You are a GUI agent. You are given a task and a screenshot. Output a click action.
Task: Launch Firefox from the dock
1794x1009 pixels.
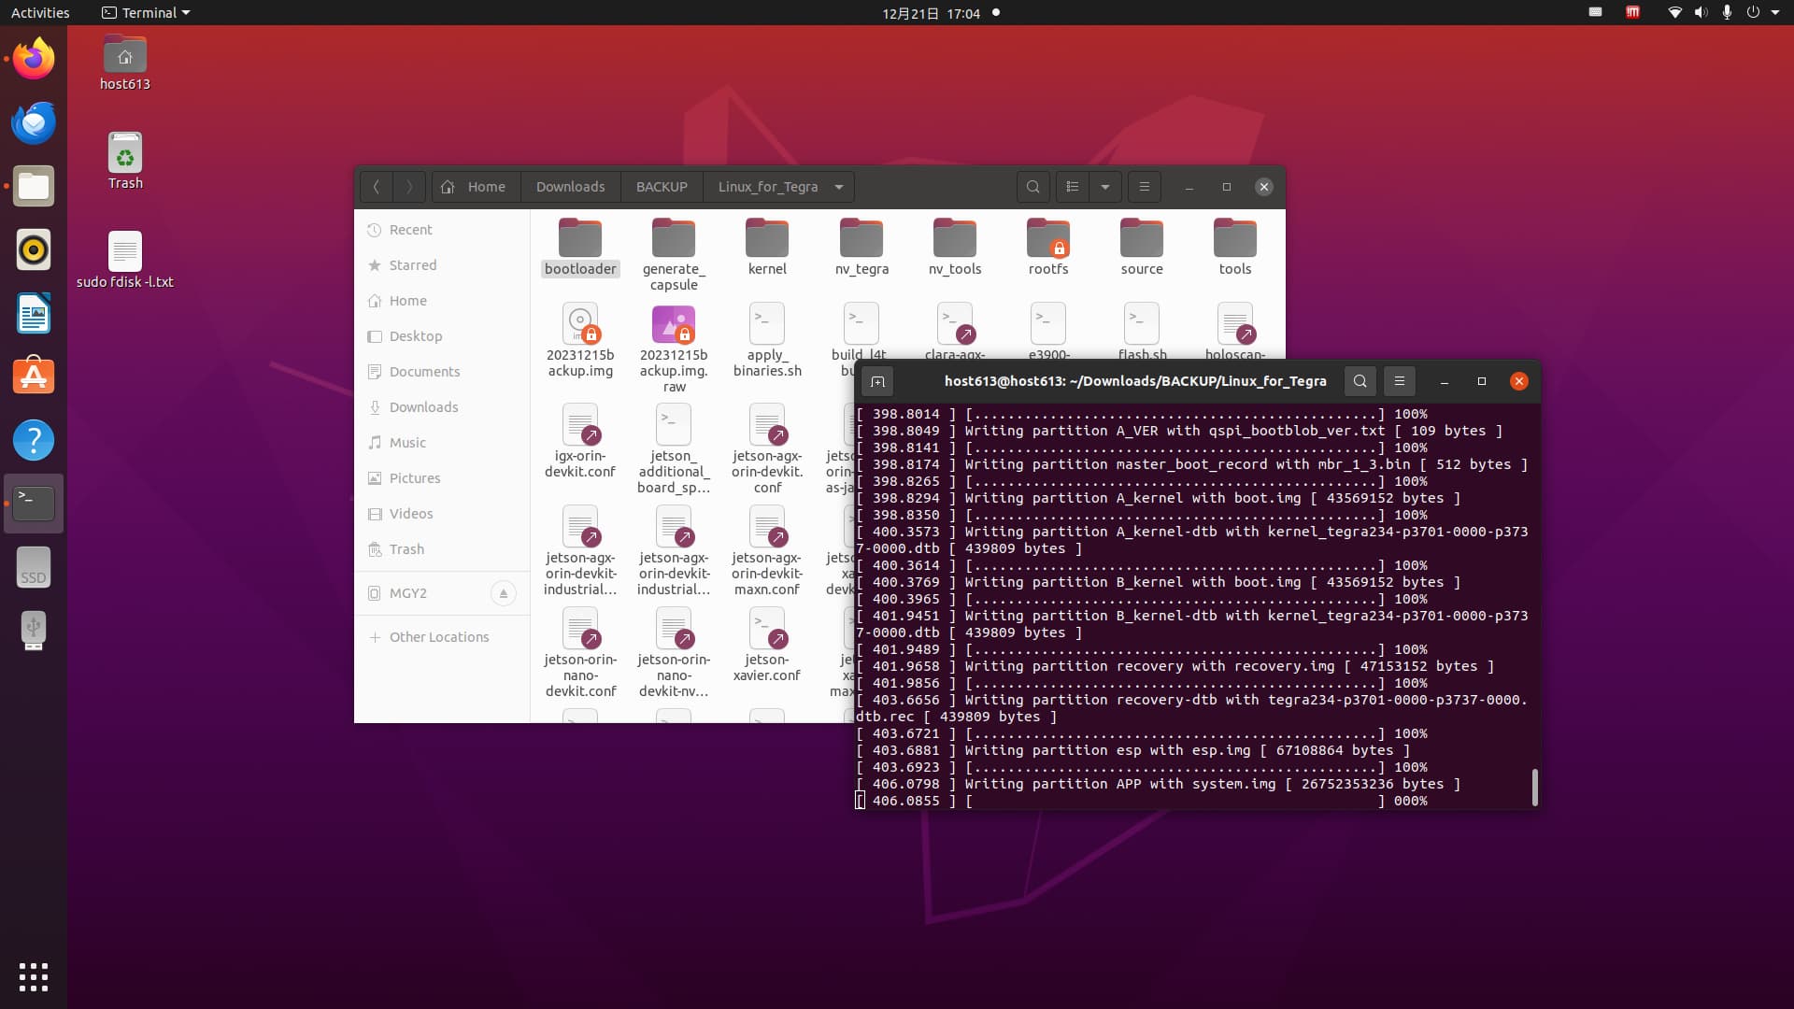pos(34,59)
